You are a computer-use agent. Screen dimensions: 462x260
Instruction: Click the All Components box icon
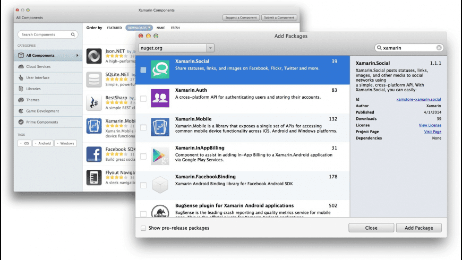click(x=21, y=55)
